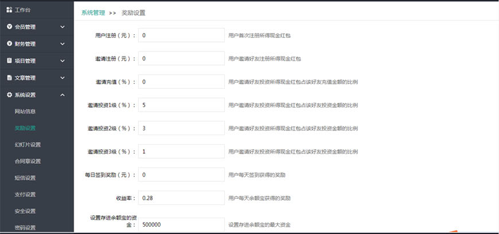This screenshot has height=234, width=499.
Task: Expand the 会员管理 menu chevron
Action: point(62,27)
